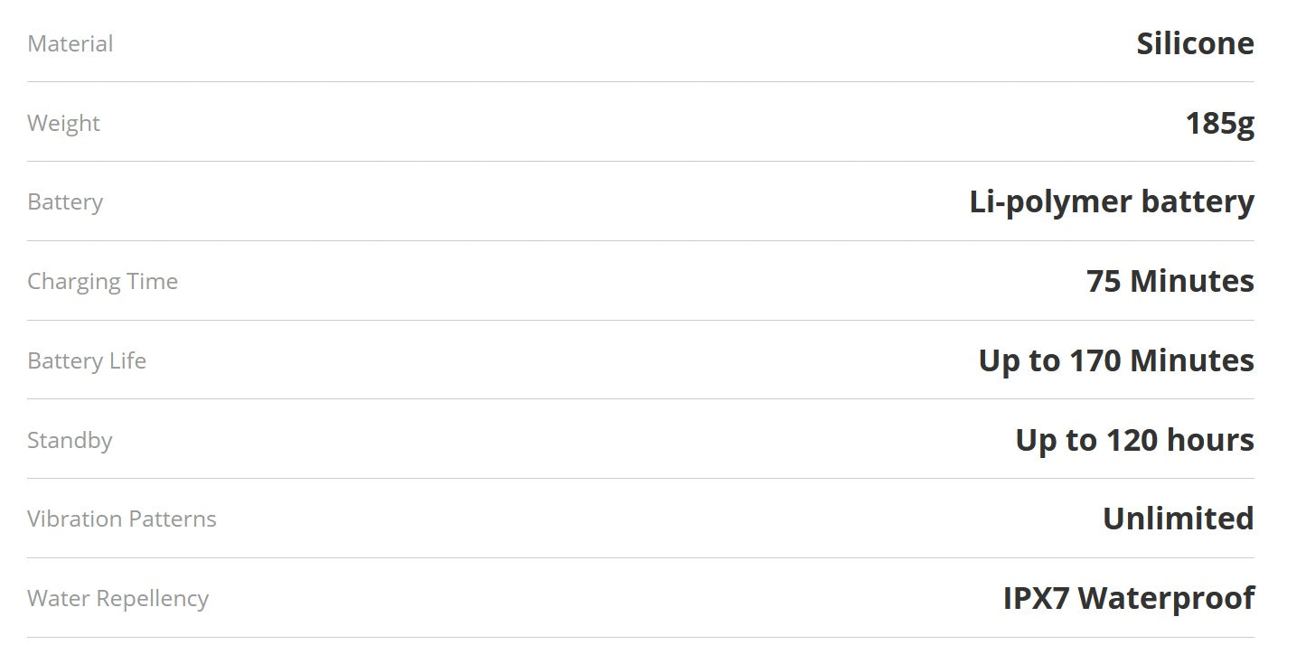Click the Charging Time label

tap(102, 281)
